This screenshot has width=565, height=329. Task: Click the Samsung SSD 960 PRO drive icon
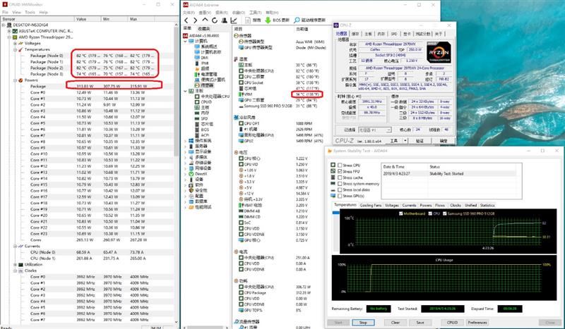coord(241,106)
